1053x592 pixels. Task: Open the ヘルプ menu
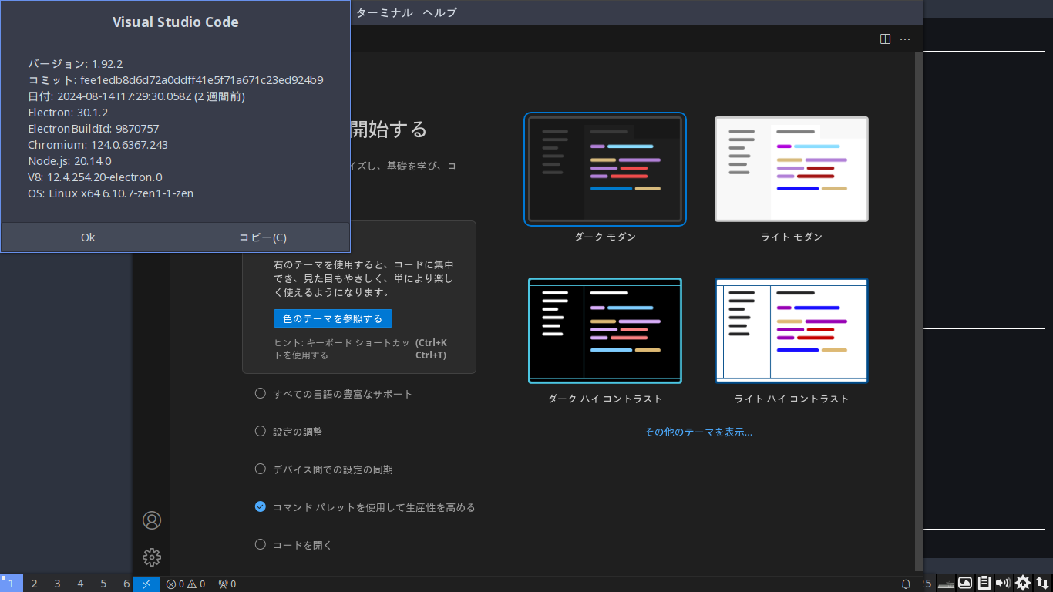pos(439,12)
